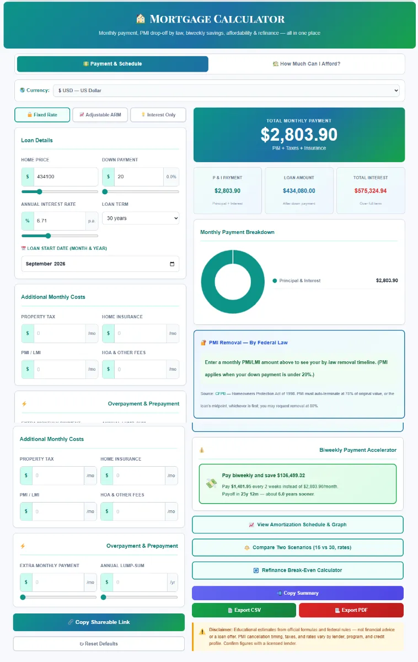The image size is (418, 662).
Task: Click the Extra Monthly Payment slider
Action: 58,597
